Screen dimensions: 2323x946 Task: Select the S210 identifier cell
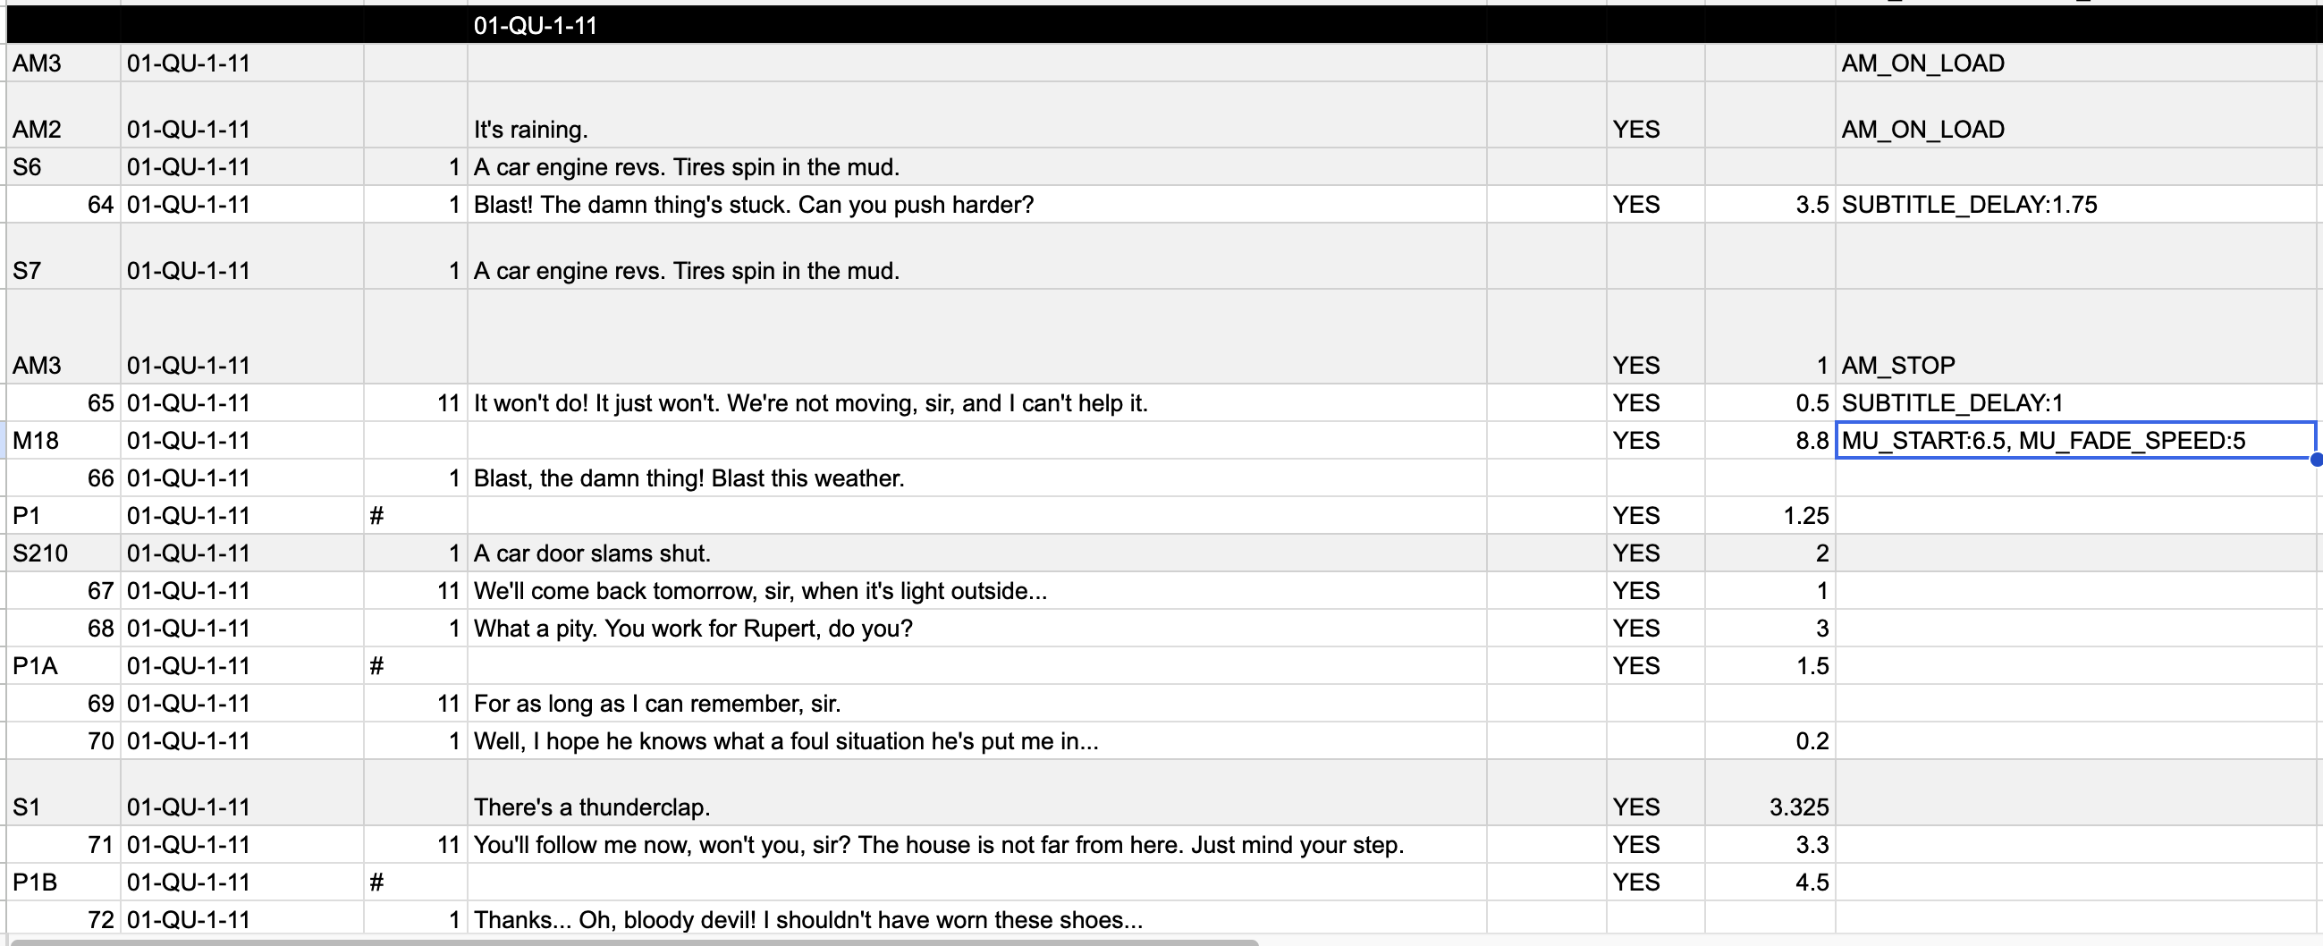pyautogui.click(x=63, y=553)
